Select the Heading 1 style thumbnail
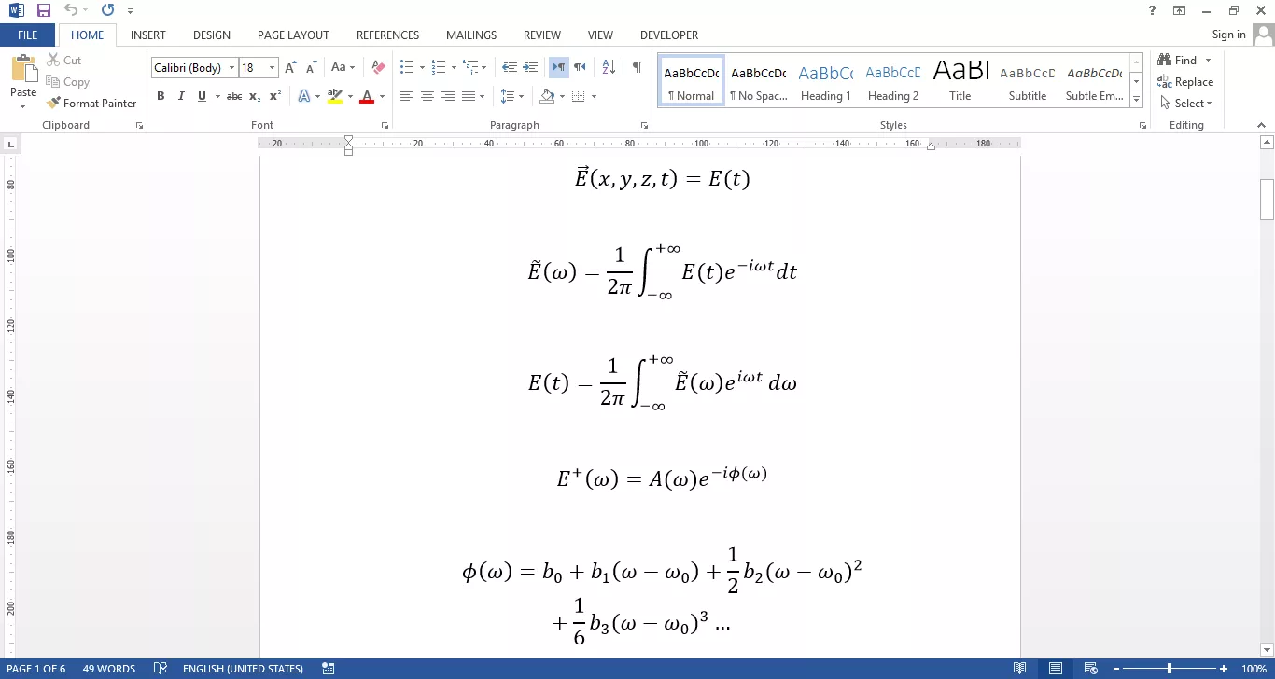Viewport: 1275px width, 679px height. click(825, 81)
